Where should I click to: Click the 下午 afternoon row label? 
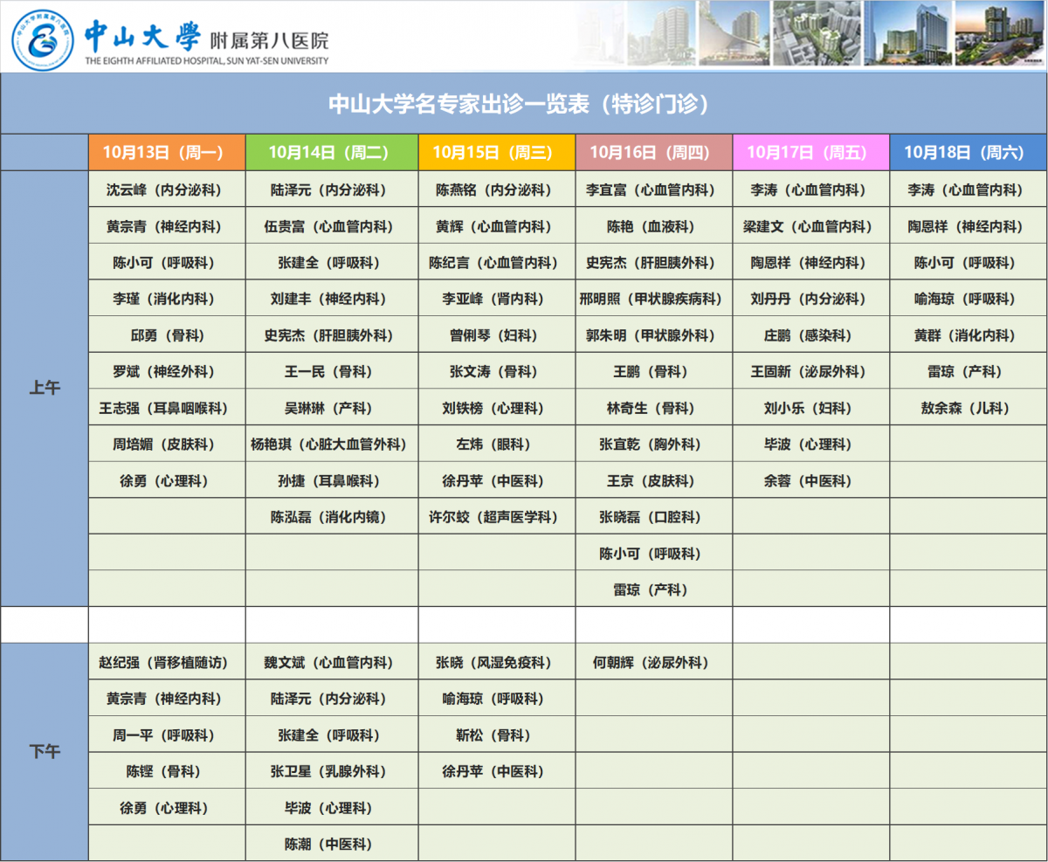[x=45, y=751]
